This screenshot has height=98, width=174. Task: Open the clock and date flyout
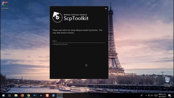[x=162, y=96]
